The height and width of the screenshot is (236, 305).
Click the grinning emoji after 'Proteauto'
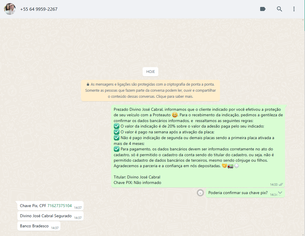click(x=174, y=115)
